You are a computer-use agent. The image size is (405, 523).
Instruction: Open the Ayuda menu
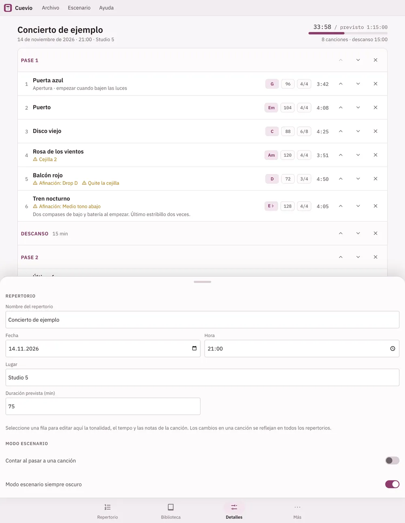107,8
